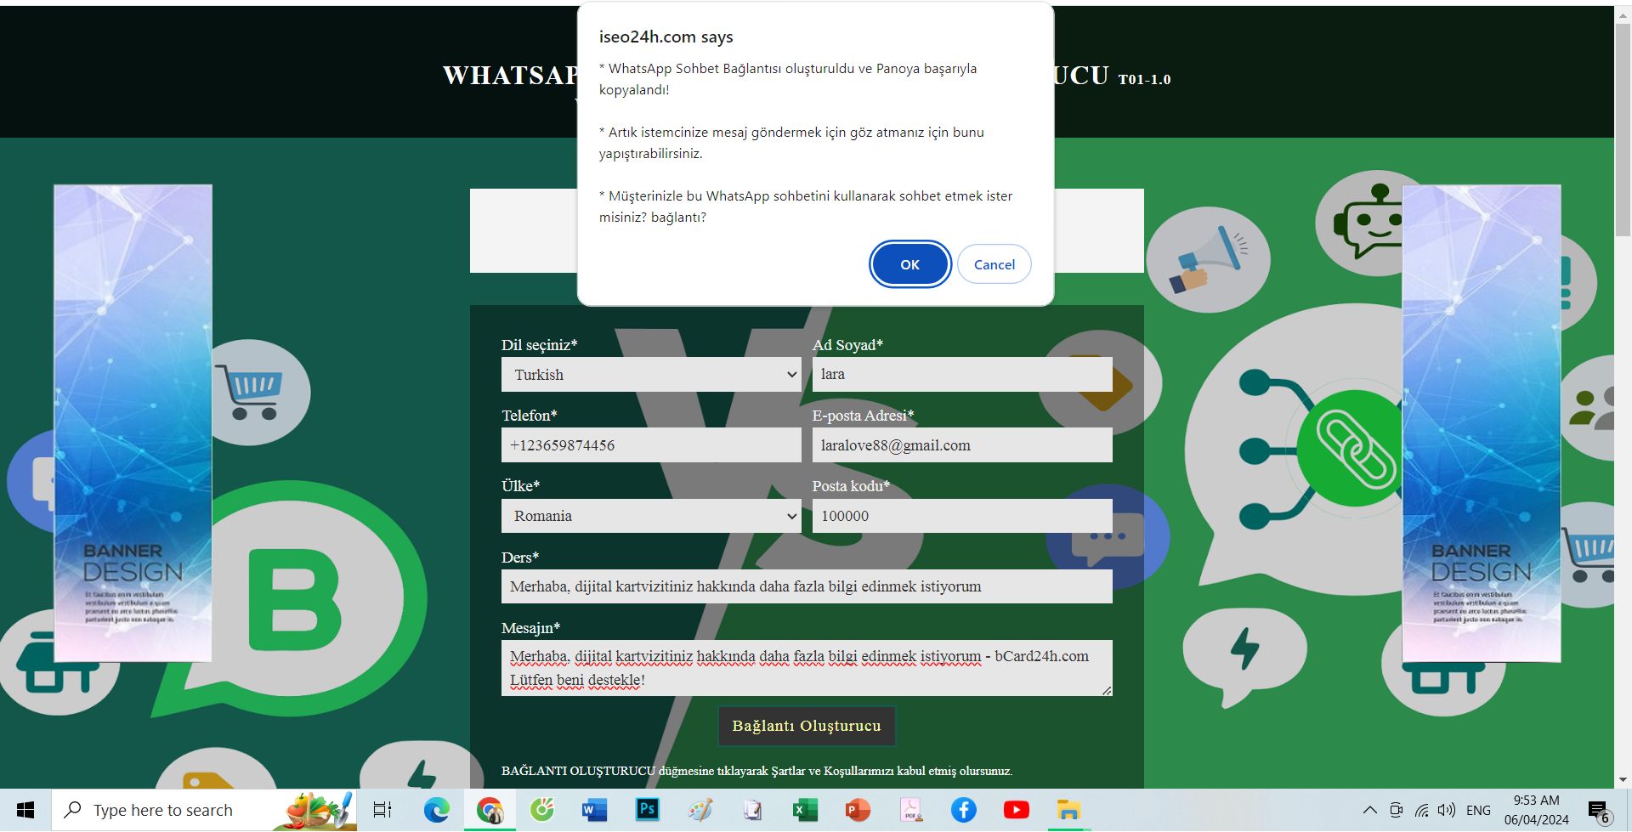Open the notification center icon
The height and width of the screenshot is (832, 1632).
(x=1599, y=811)
